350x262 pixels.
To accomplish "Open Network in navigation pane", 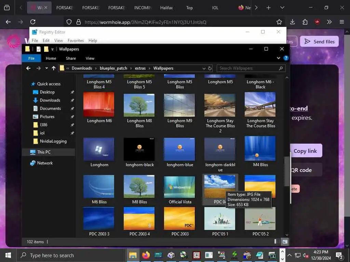I will click(45, 163).
